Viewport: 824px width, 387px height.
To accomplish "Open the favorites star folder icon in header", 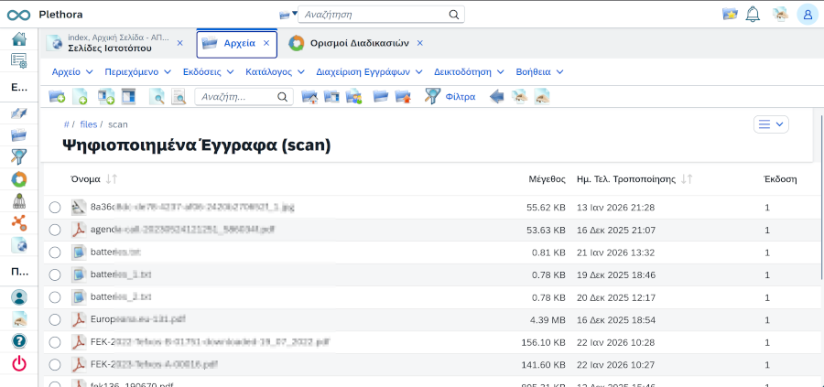I will click(730, 14).
